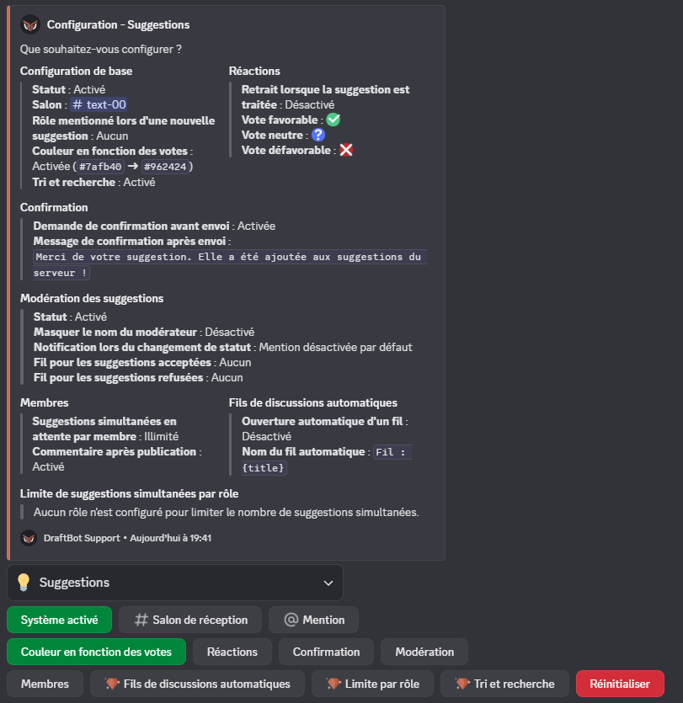Open the Membres configuration
The height and width of the screenshot is (703, 683).
click(45, 684)
